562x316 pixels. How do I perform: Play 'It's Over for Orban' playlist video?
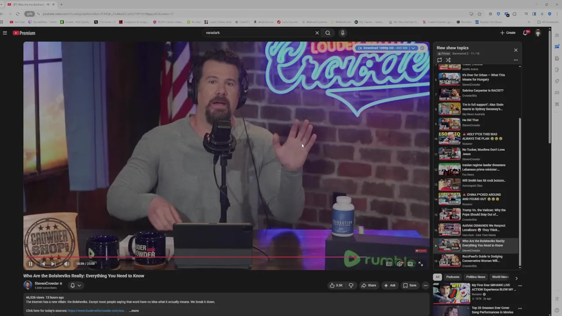[x=476, y=79]
